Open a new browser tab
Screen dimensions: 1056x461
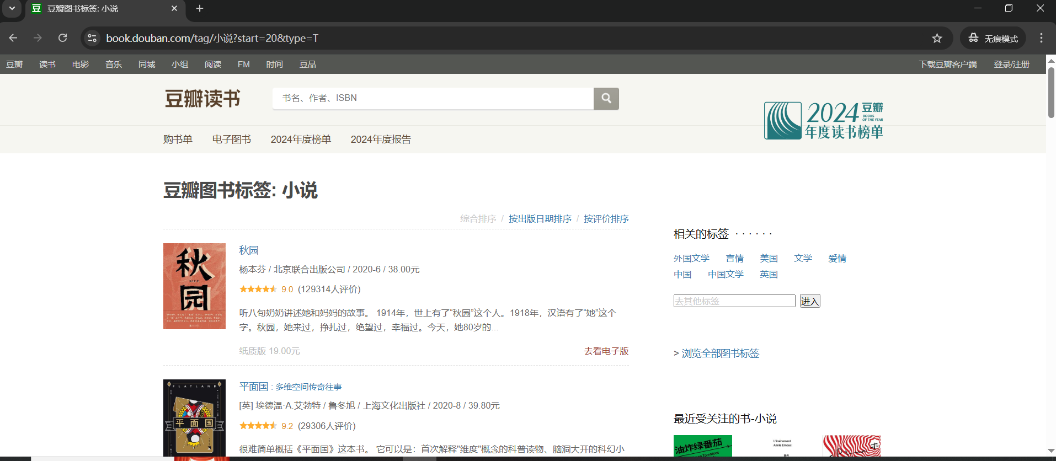[200, 8]
